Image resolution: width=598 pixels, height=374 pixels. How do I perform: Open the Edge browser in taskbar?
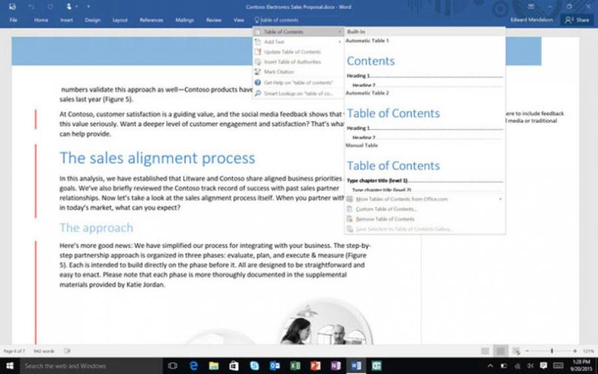click(194, 365)
